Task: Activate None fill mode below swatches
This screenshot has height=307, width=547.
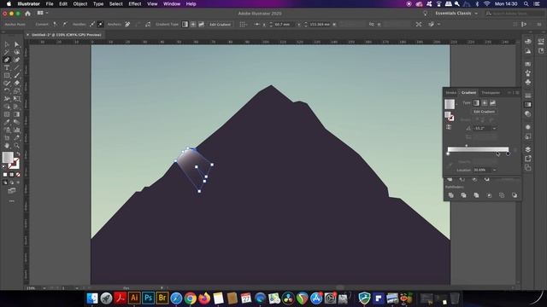Action: [x=18, y=174]
